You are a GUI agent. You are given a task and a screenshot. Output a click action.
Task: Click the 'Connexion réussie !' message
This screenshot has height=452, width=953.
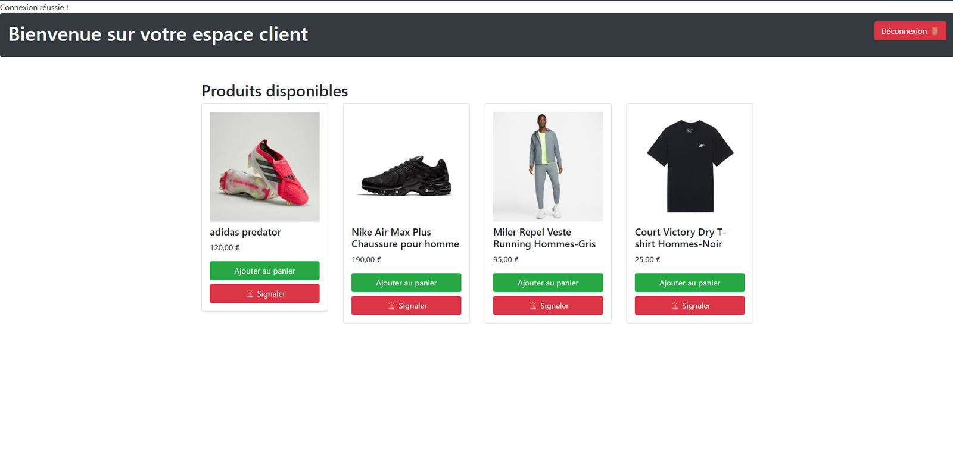click(x=34, y=7)
